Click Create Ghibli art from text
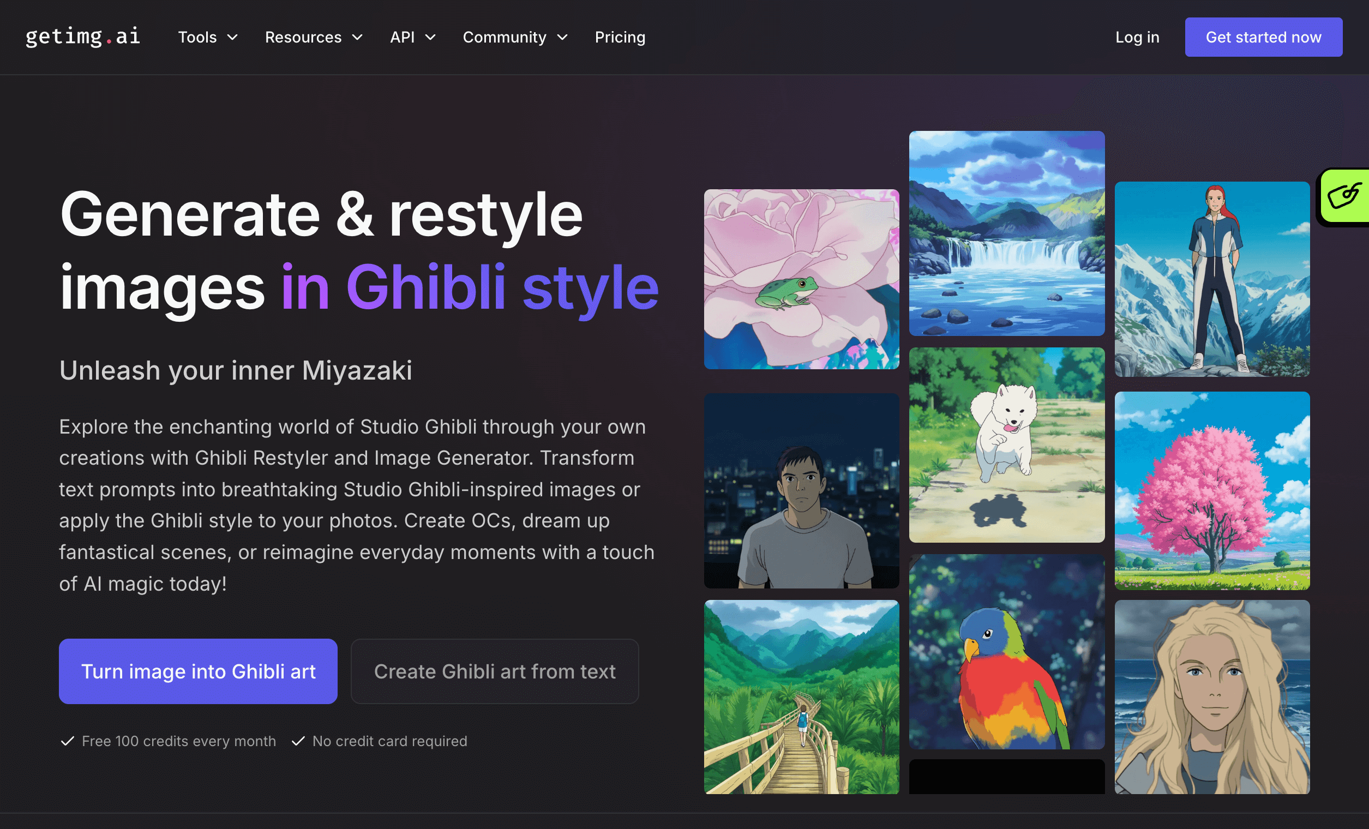Viewport: 1369px width, 829px height. pyautogui.click(x=495, y=671)
